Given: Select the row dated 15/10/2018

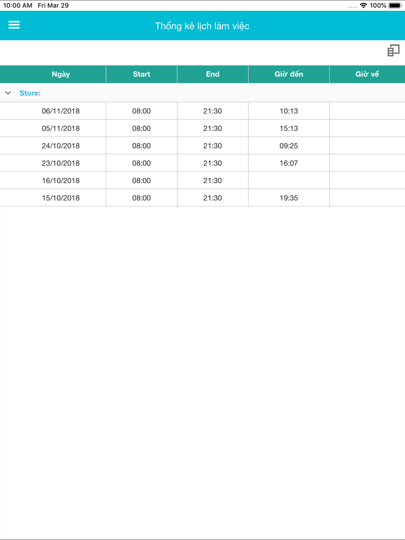Looking at the screenshot, I should tap(61, 198).
